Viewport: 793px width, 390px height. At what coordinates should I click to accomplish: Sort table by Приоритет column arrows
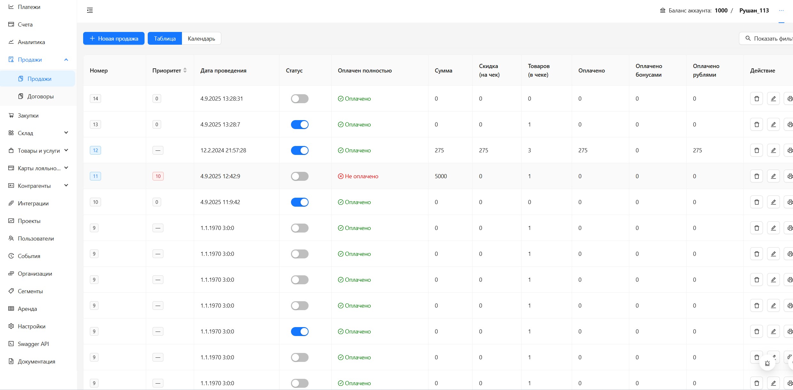[x=185, y=71]
